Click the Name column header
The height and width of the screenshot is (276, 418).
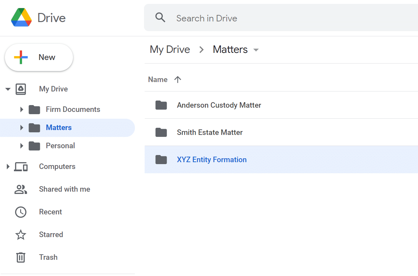(158, 80)
